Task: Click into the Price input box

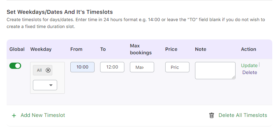Action: [x=177, y=67]
